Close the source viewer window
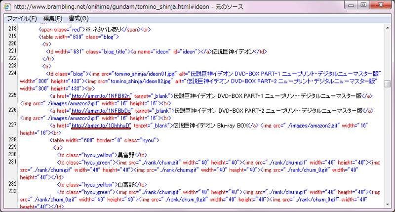 pyautogui.click(x=381, y=5)
